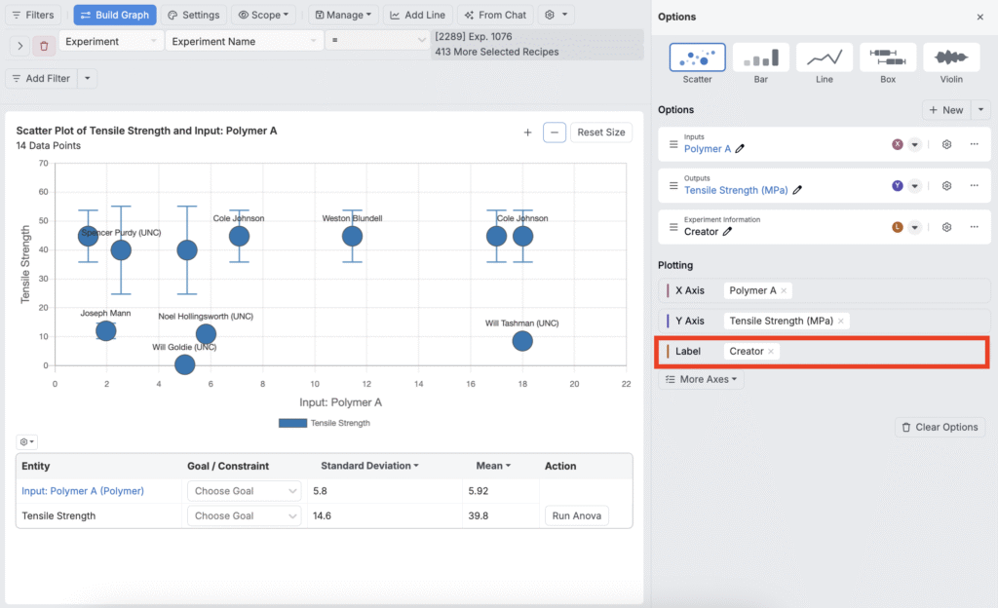The image size is (998, 608).
Task: Run Anova for Tensile Strength
Action: pos(576,516)
